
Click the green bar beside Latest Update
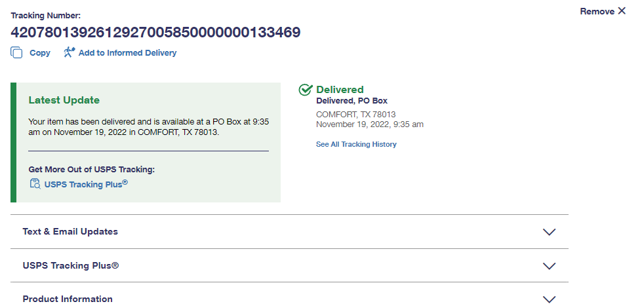click(x=13, y=142)
